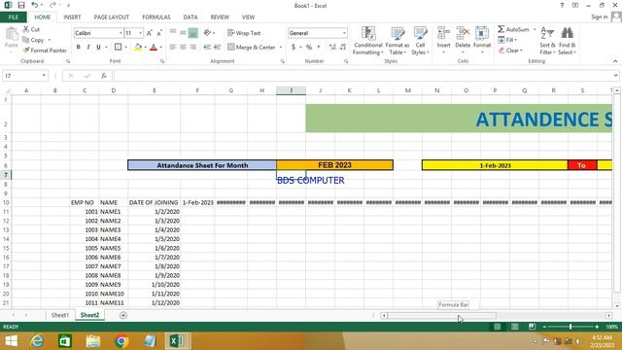
Task: Switch to the PAGE LAYOUT tab
Action: (x=112, y=17)
